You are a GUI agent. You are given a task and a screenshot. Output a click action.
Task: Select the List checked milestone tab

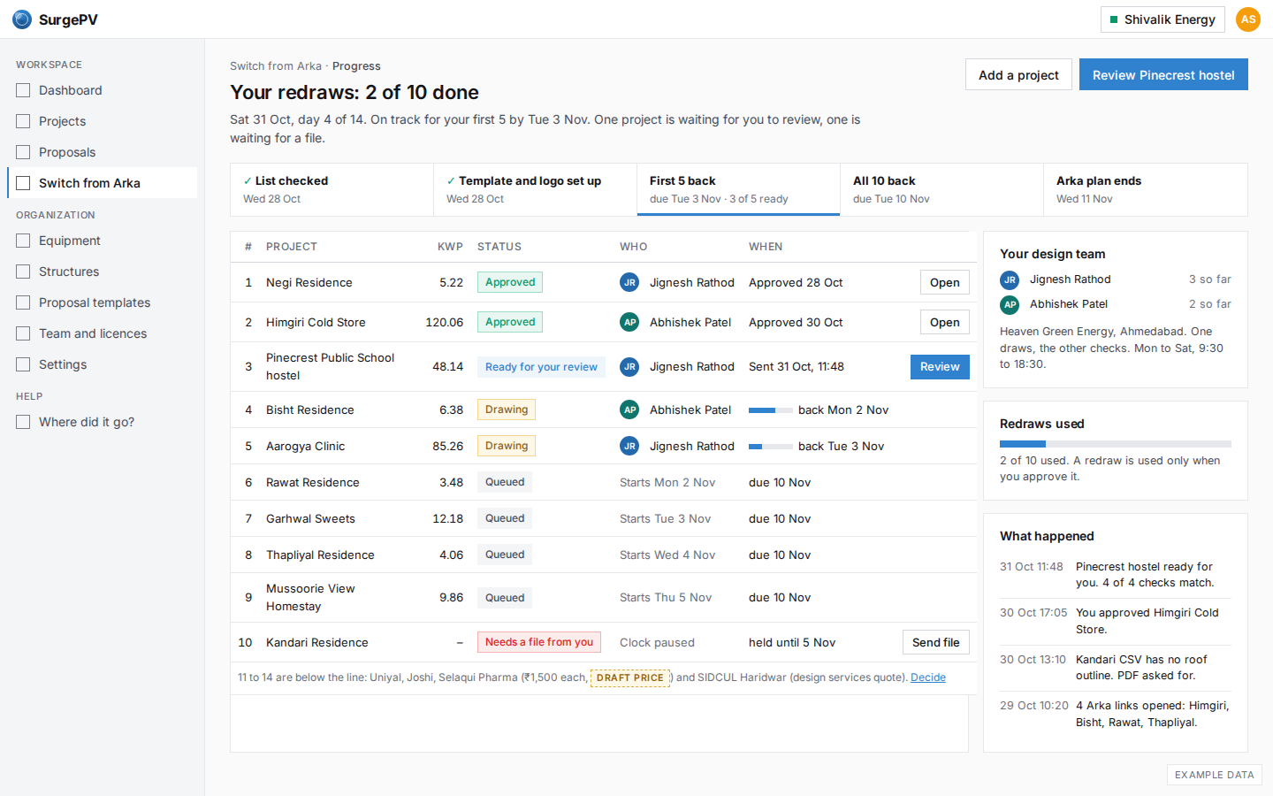click(x=332, y=189)
